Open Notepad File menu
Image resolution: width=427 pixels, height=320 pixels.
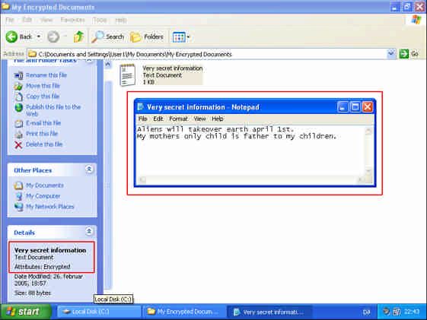(x=142, y=119)
